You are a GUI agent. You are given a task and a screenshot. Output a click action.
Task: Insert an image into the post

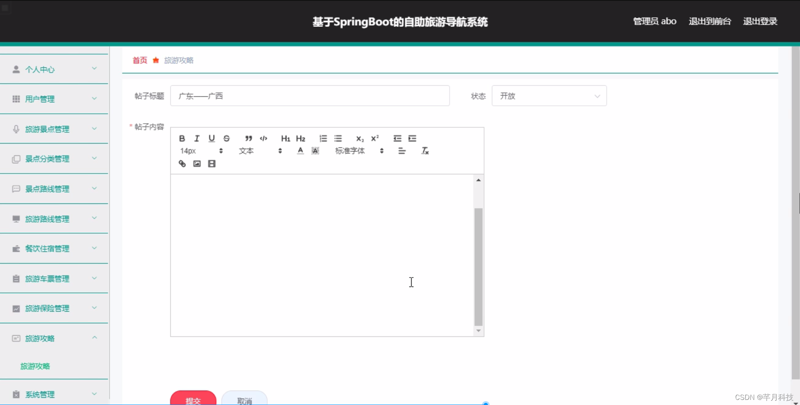[197, 164]
